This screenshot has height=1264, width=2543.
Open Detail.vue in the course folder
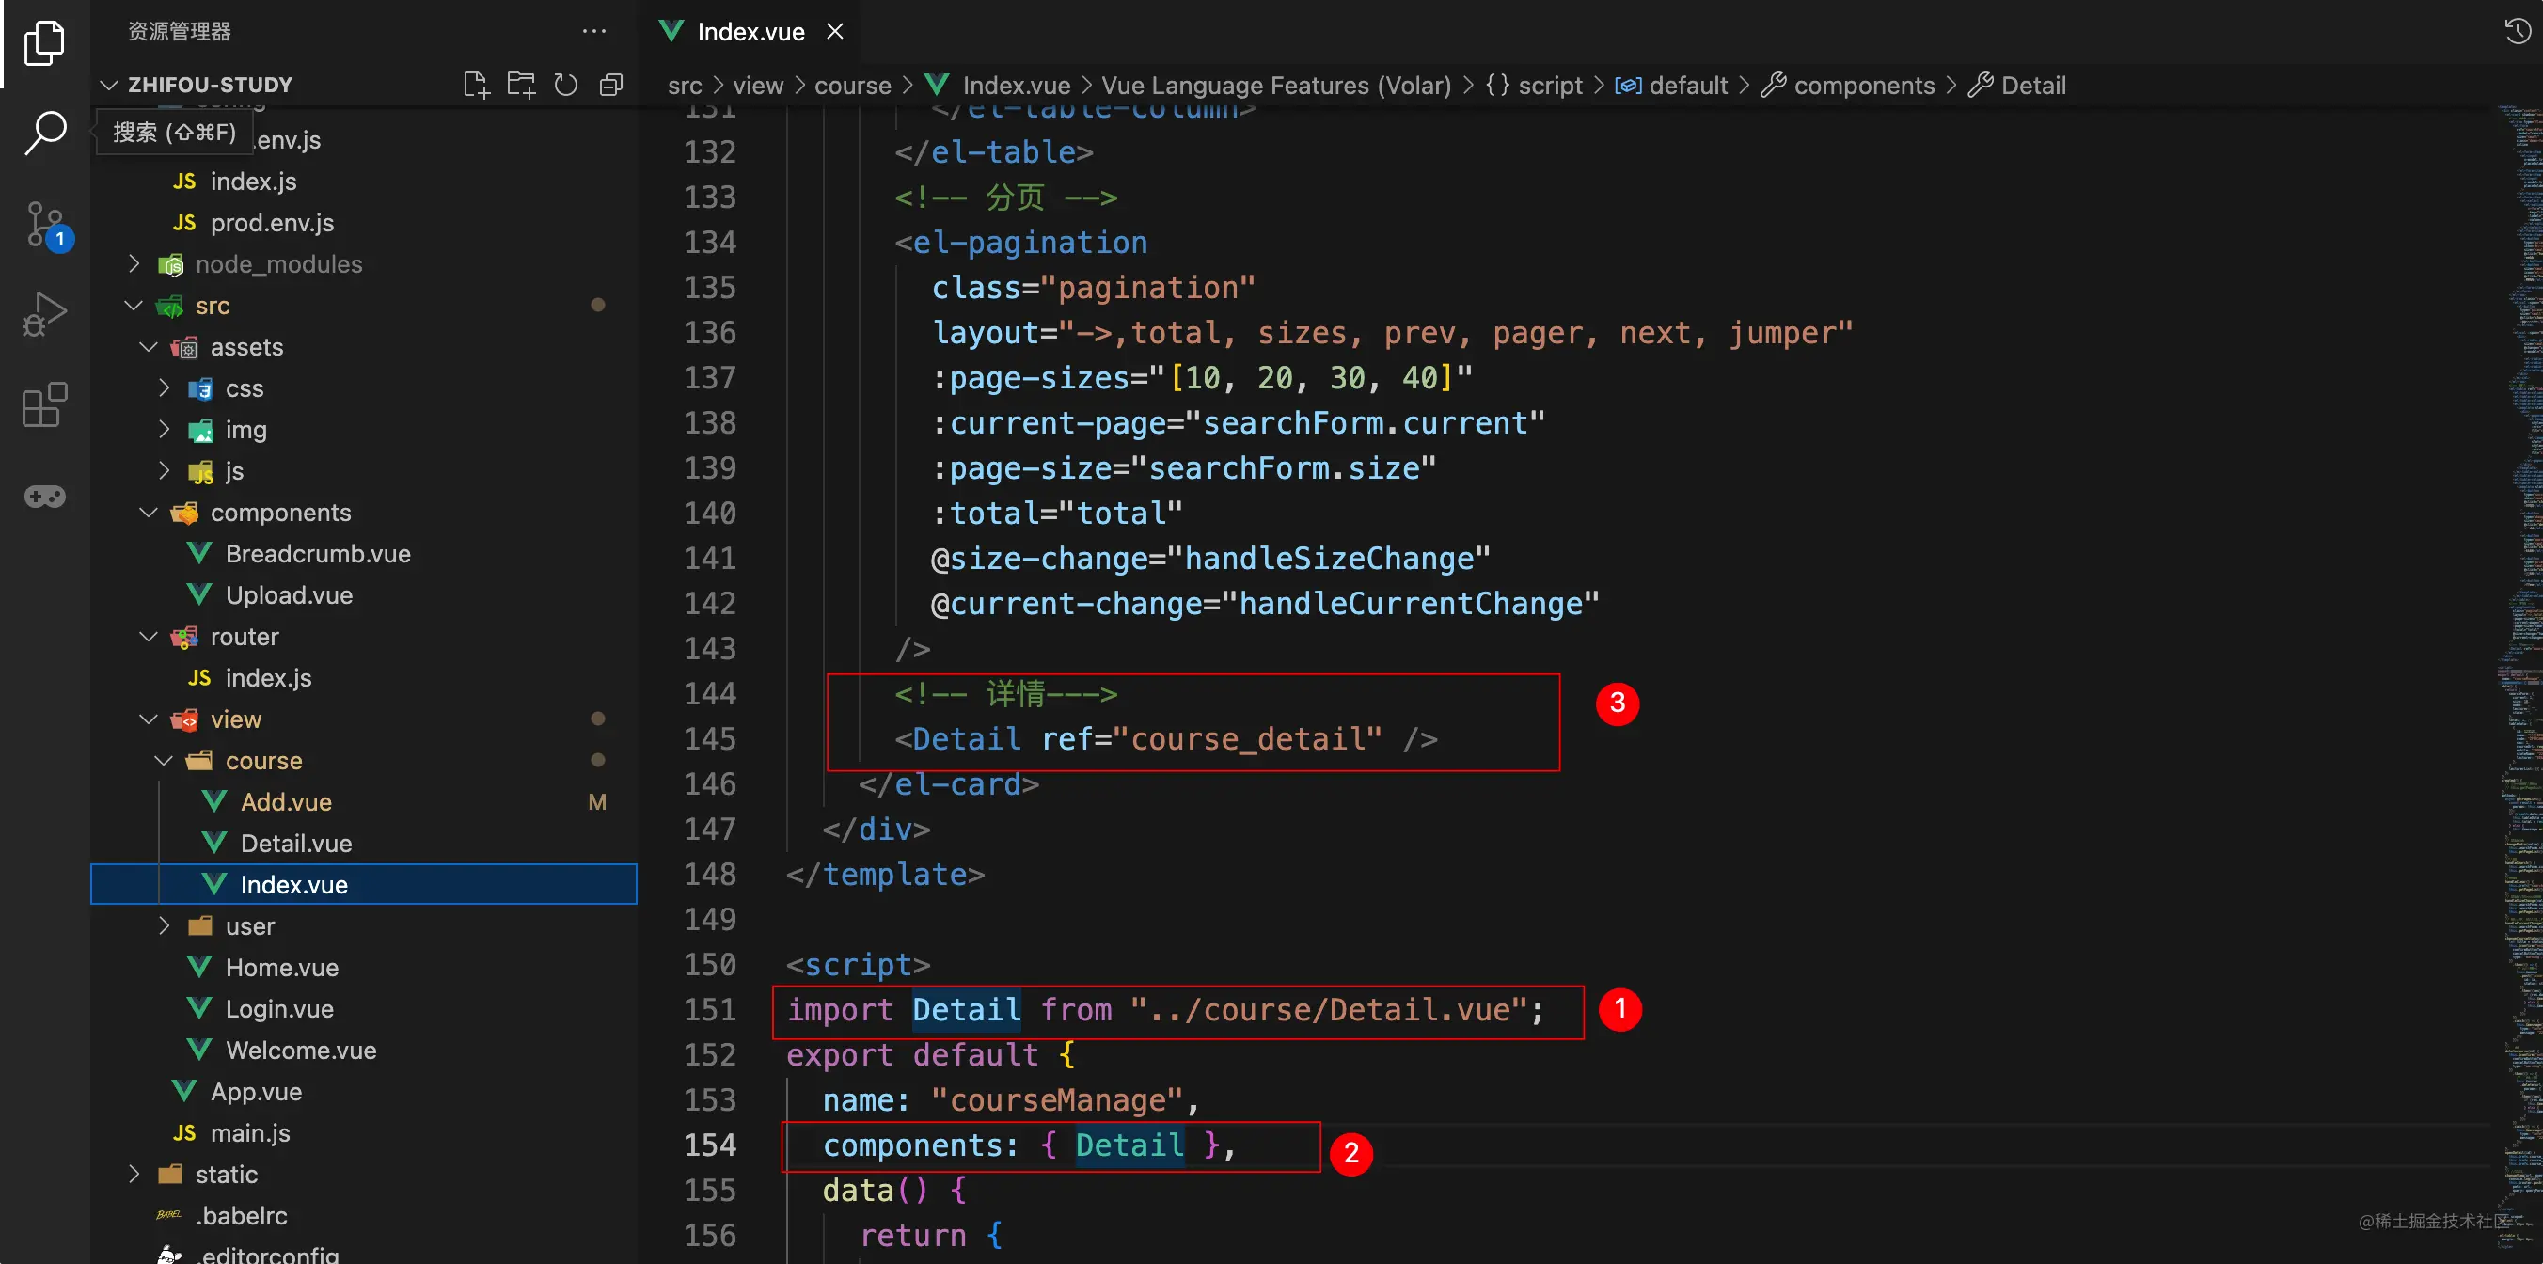pyautogui.click(x=296, y=844)
